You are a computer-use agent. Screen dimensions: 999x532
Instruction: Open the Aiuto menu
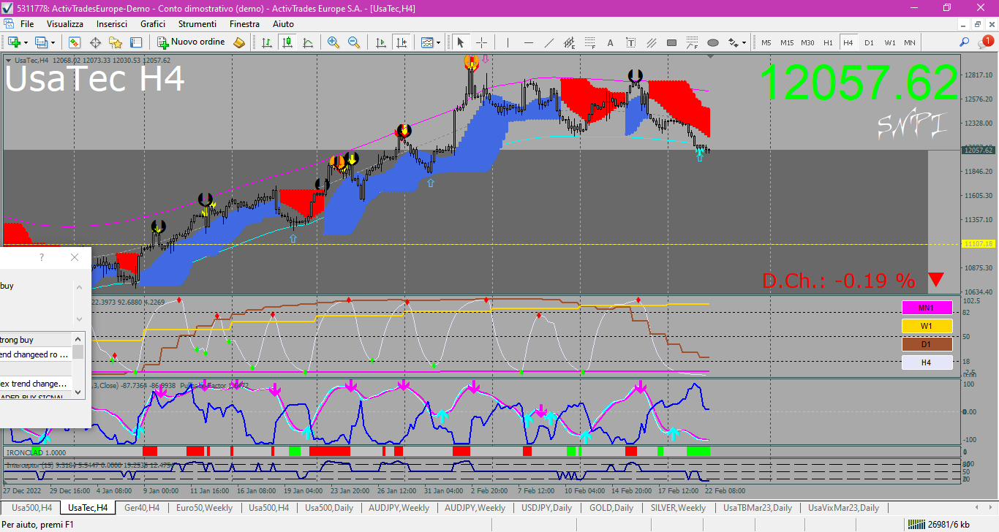pyautogui.click(x=283, y=24)
